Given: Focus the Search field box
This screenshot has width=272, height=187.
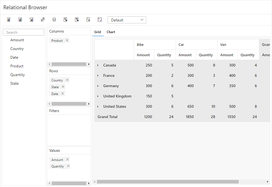Looking at the screenshot, I should (24, 33).
